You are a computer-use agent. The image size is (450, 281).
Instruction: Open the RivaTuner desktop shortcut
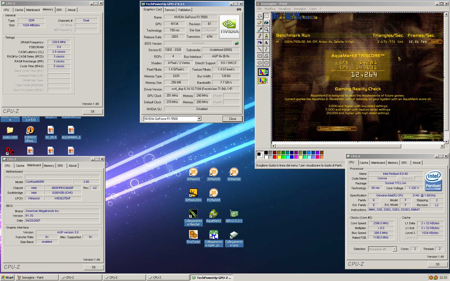coord(193,237)
